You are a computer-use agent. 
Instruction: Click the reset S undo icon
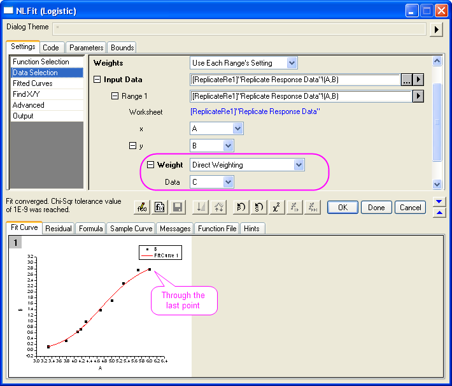pos(259,208)
